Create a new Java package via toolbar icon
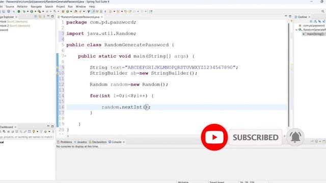The width and height of the screenshot is (326, 183). (x=63, y=11)
